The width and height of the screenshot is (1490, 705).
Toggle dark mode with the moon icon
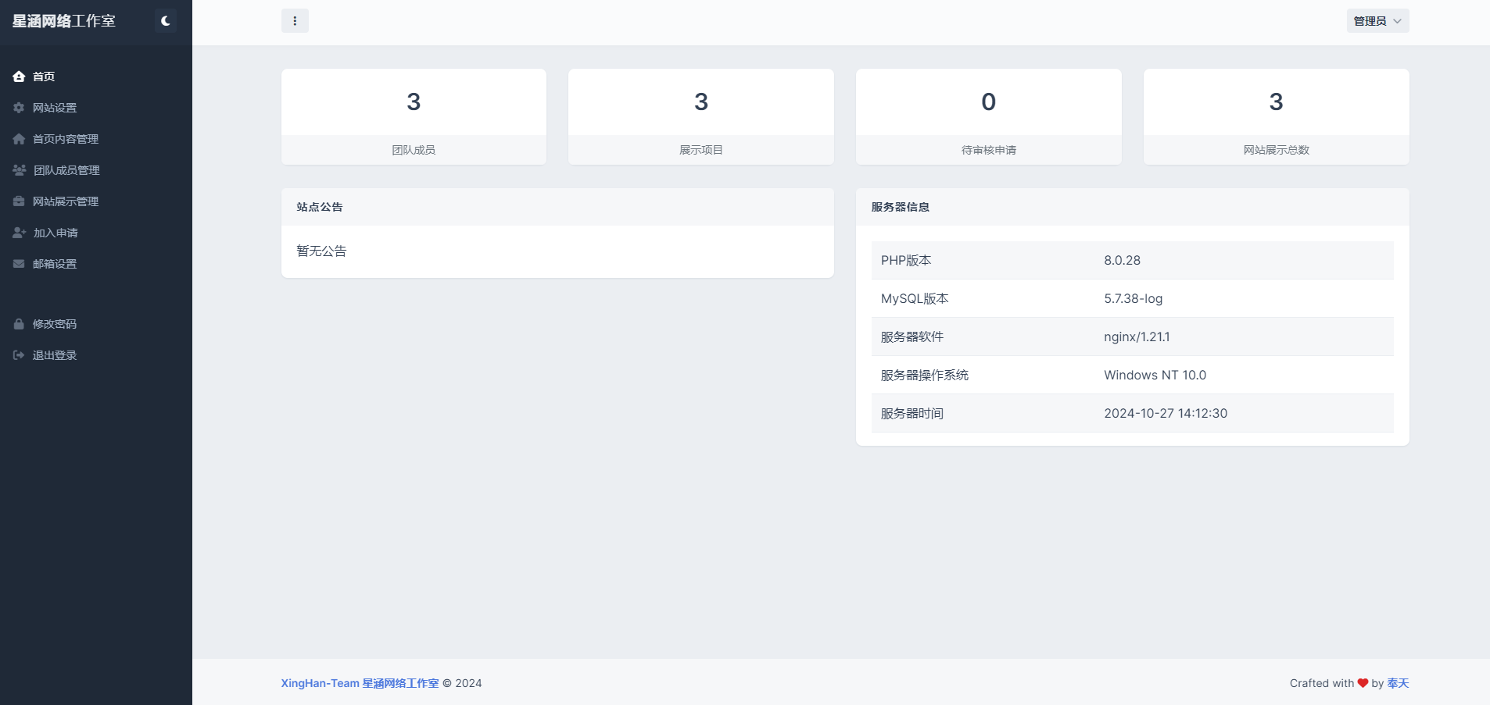point(165,21)
